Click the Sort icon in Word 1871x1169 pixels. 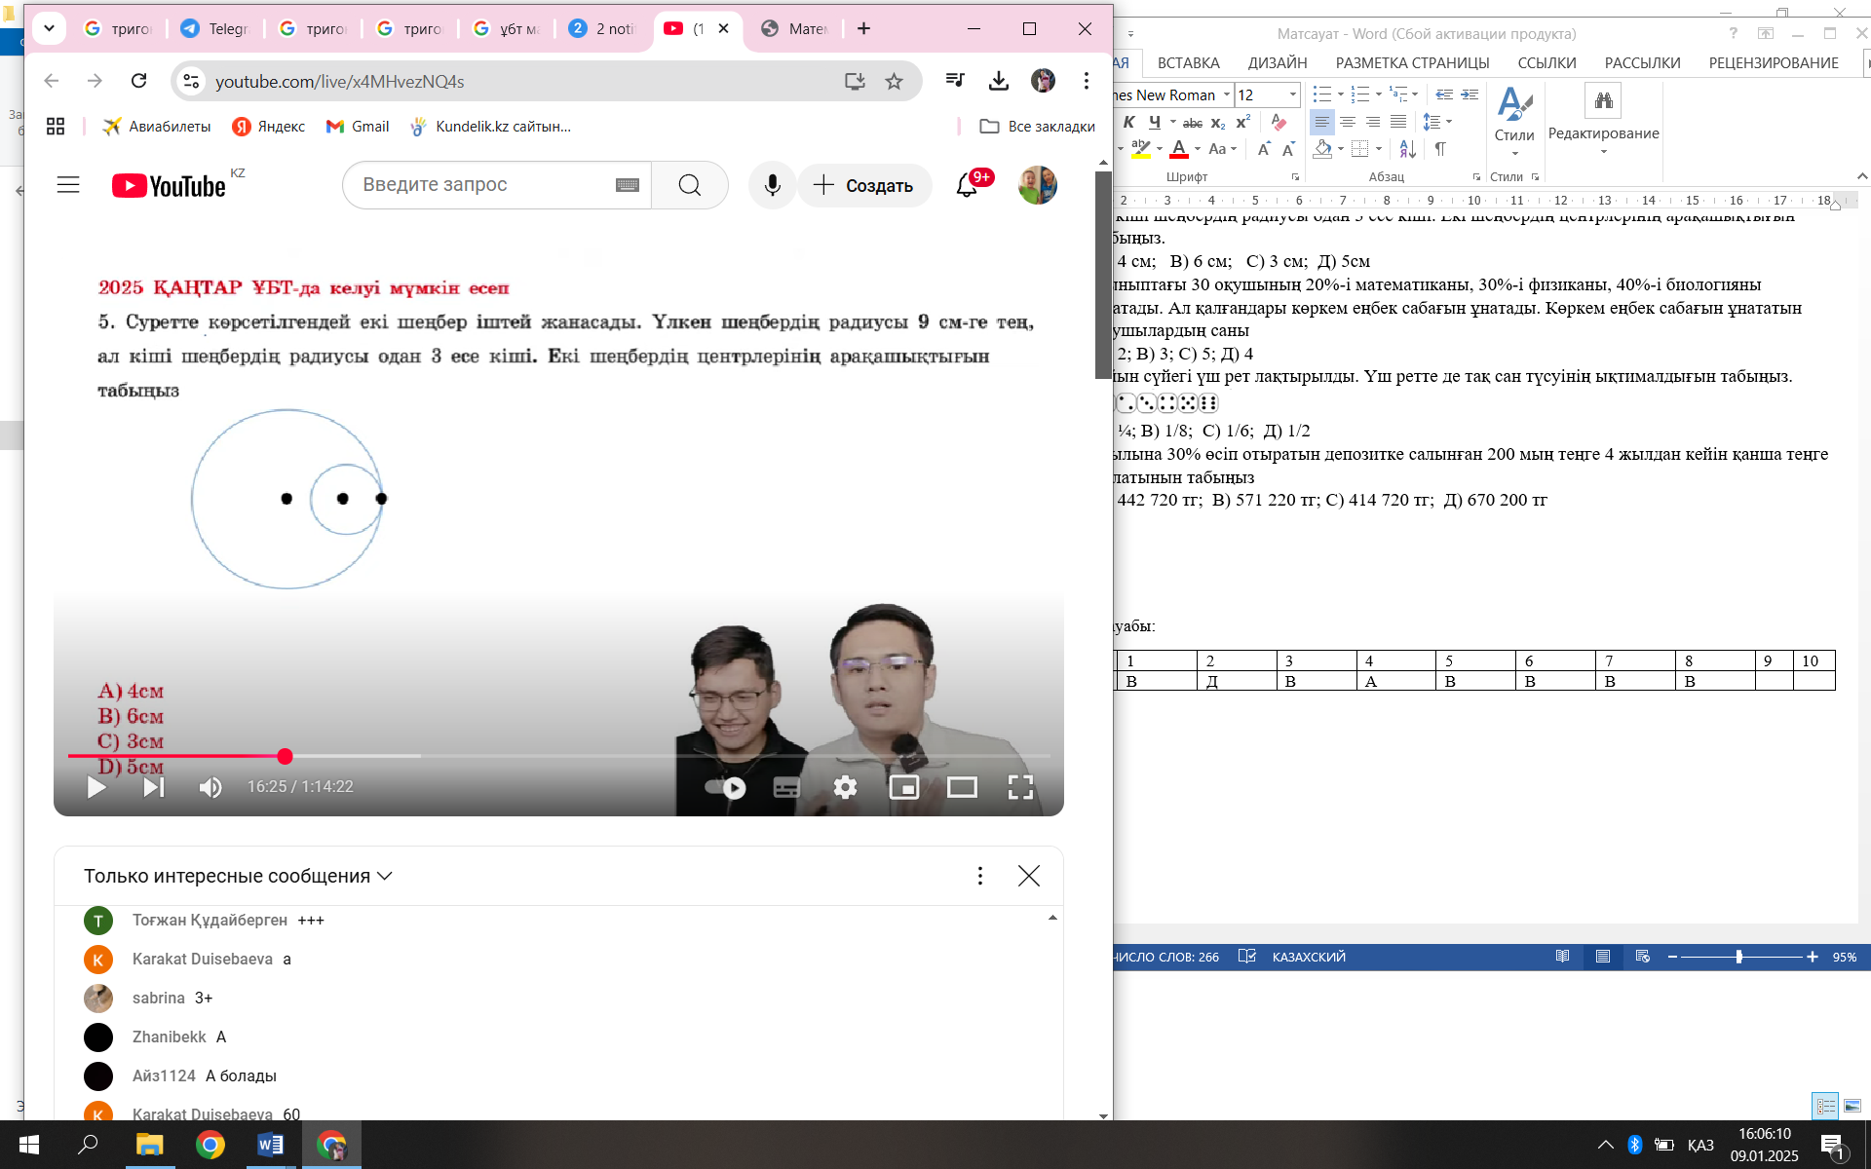click(x=1407, y=149)
